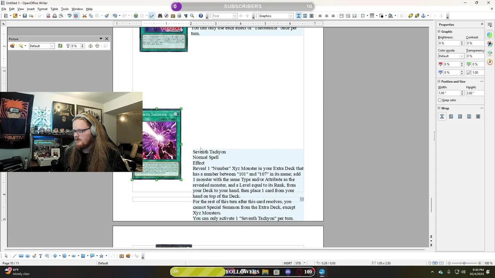This screenshot has height=278, width=495.
Task: Toggle AutoSpellcheck red underline icon
Action: [x=76, y=16]
